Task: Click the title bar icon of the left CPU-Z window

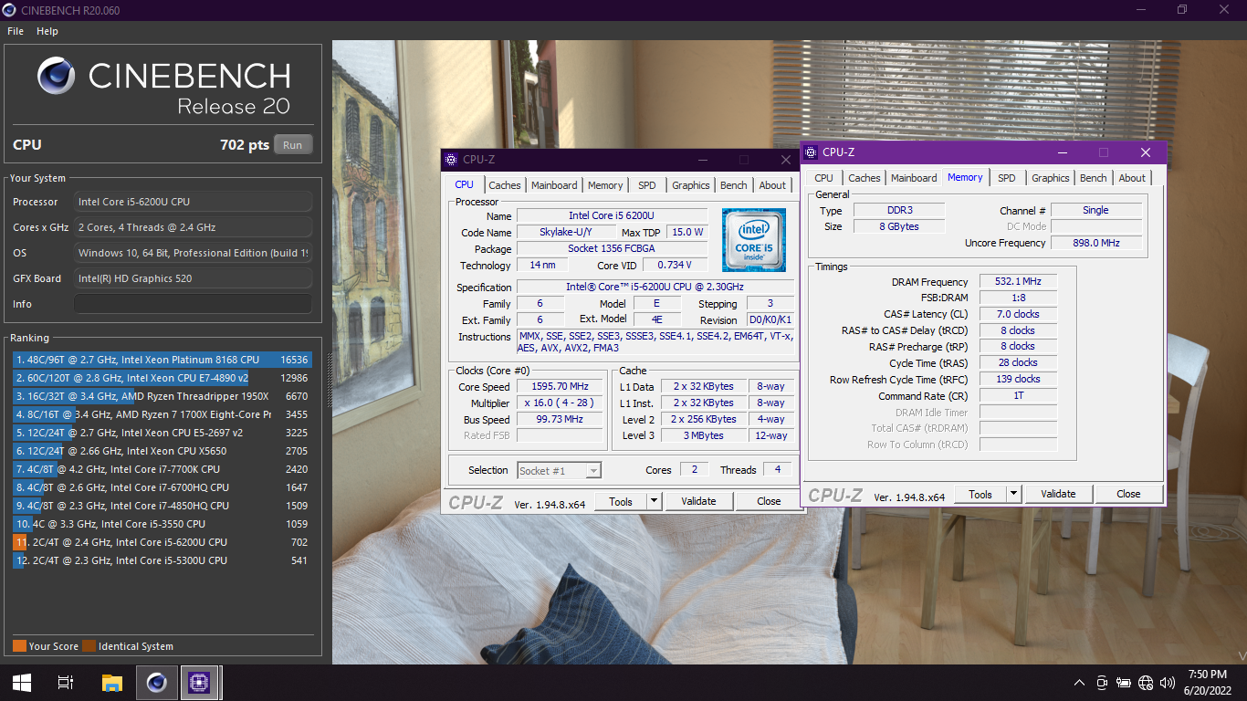Action: coord(450,160)
